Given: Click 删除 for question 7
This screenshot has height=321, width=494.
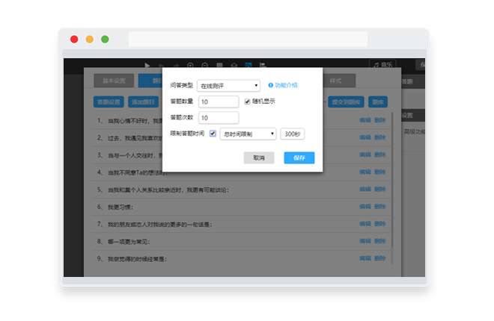Looking at the screenshot, I should [380, 224].
